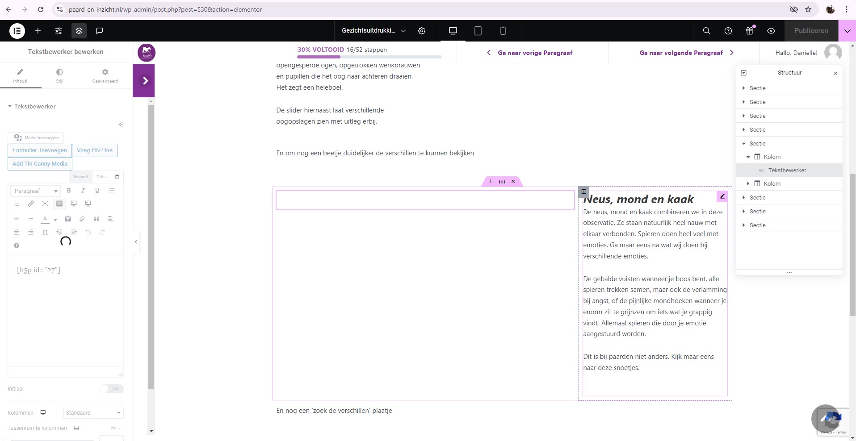Insert horizontal line

click(x=31, y=219)
